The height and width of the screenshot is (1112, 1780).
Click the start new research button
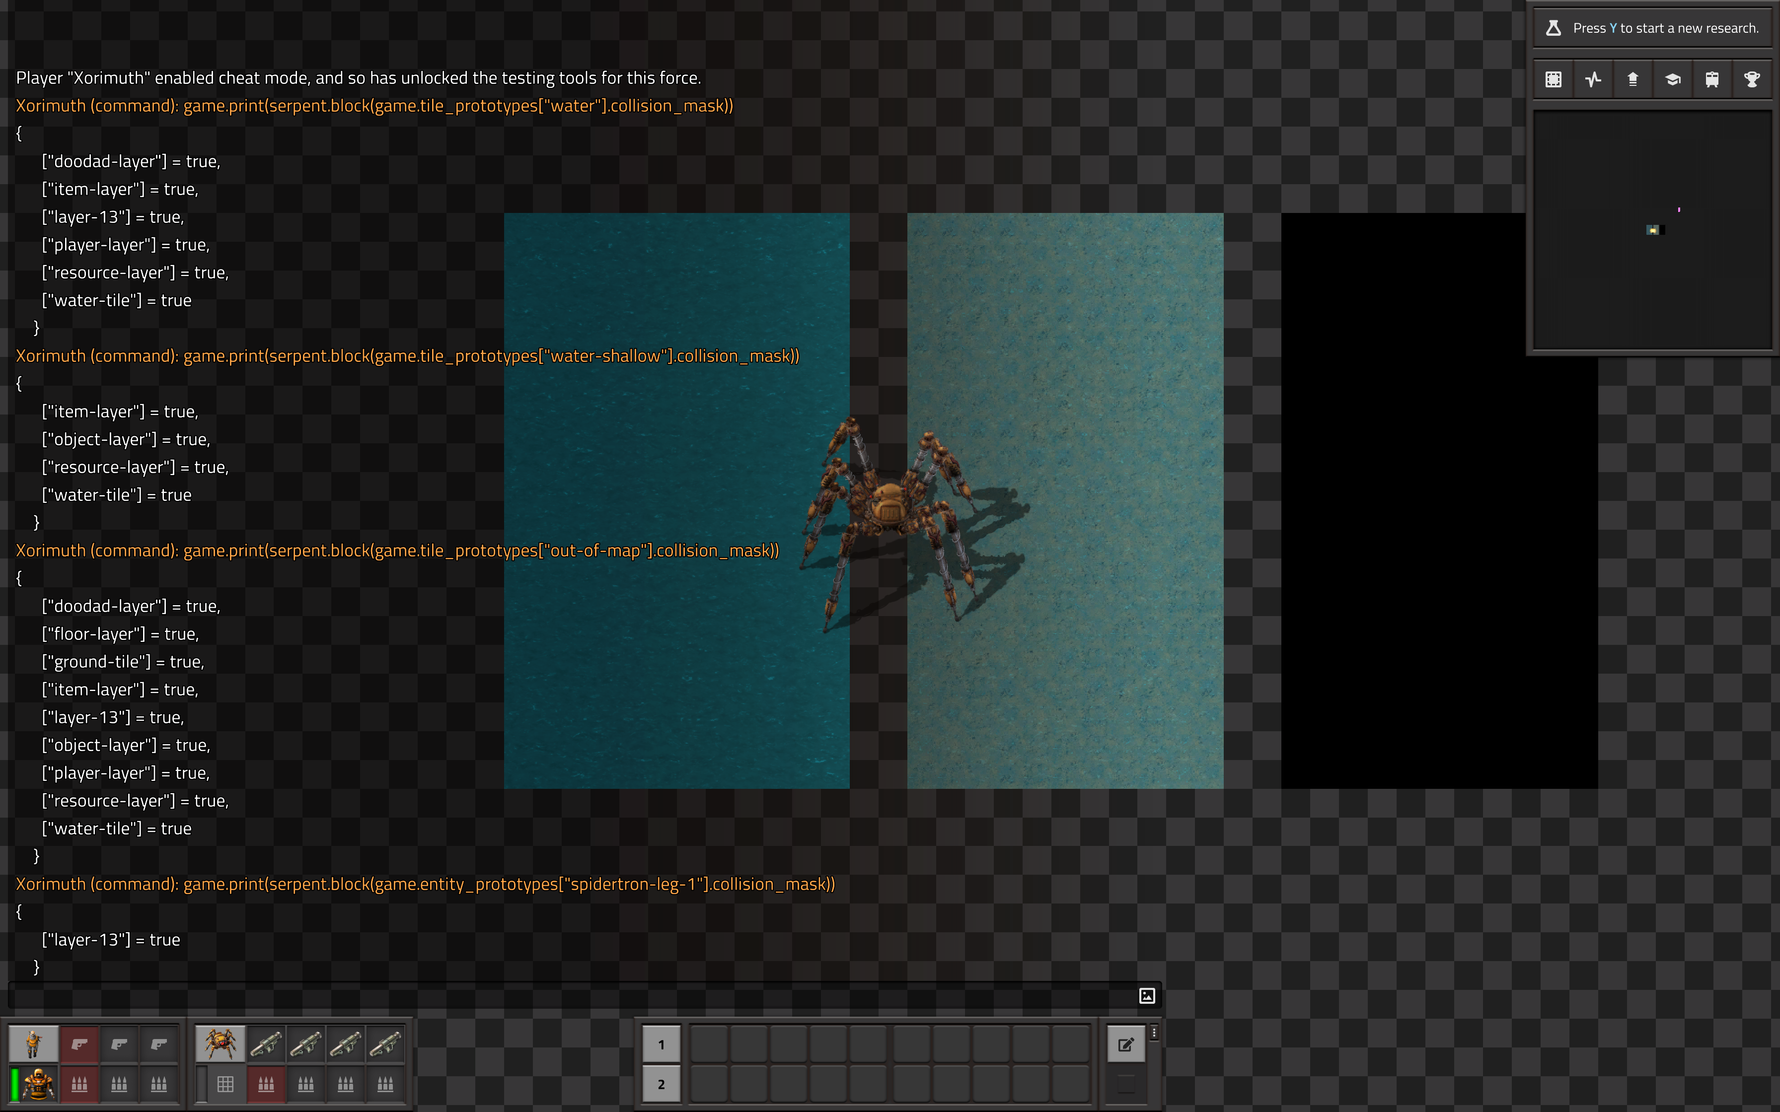pos(1652,28)
